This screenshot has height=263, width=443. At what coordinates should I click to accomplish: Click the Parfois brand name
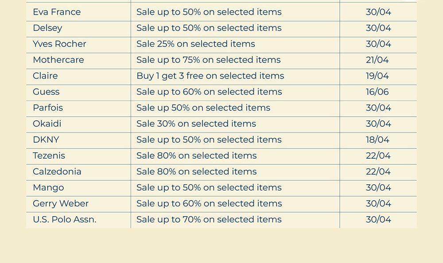coord(48,107)
